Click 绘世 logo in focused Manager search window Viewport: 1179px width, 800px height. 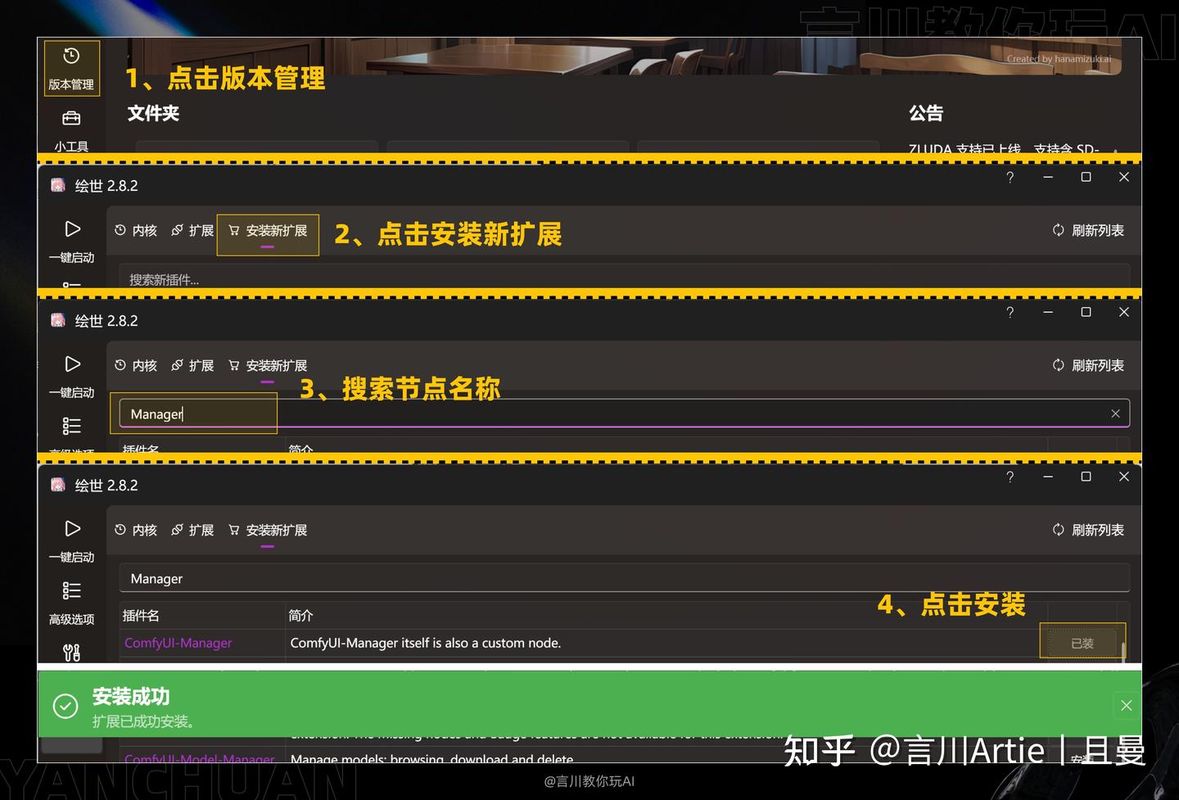pyautogui.click(x=58, y=320)
